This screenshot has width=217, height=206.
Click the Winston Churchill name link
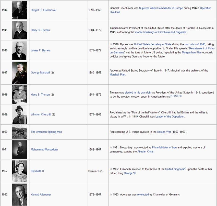pyautogui.click(x=41, y=115)
